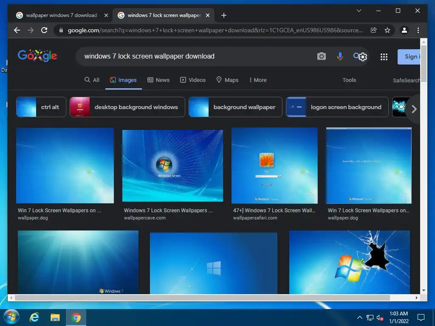Click the right arrow of the horizontal scrollbar

pos(416,298)
